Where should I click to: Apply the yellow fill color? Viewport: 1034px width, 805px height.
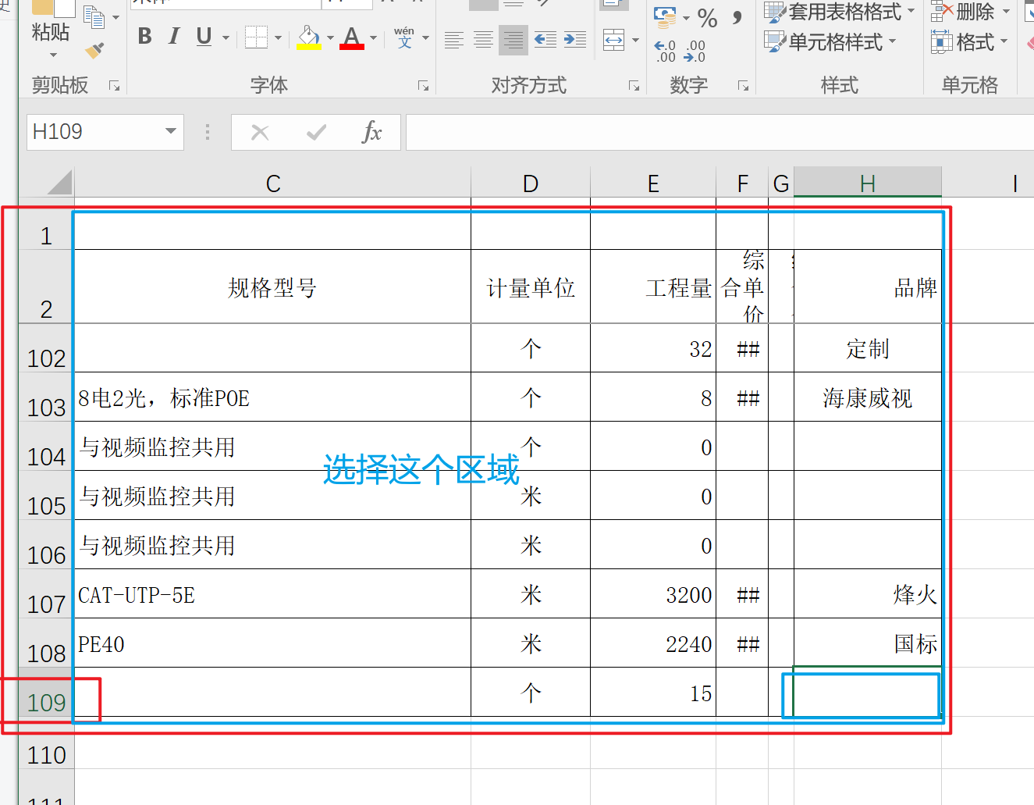pyautogui.click(x=308, y=37)
